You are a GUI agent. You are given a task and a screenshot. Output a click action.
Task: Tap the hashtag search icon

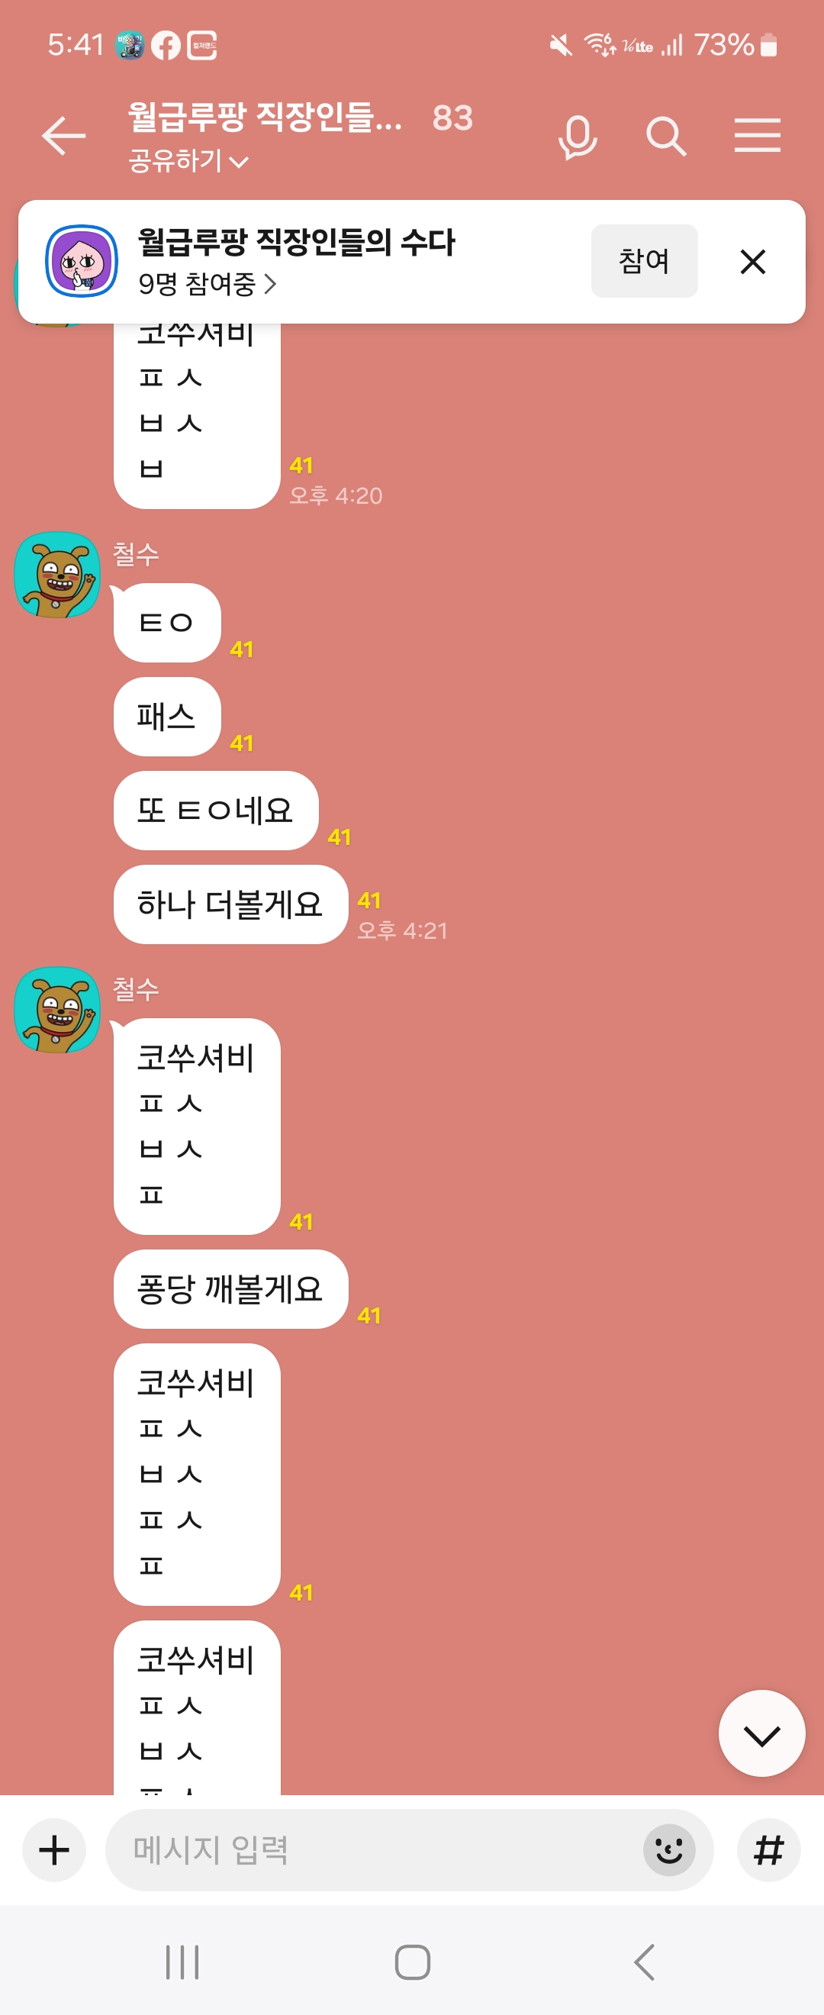[x=768, y=1850]
